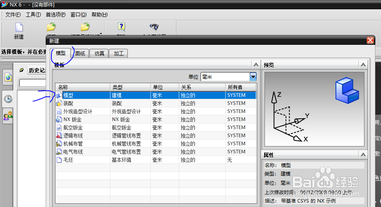Click the NX application logo icon
The width and height of the screenshot is (381, 207).
tap(4, 4)
